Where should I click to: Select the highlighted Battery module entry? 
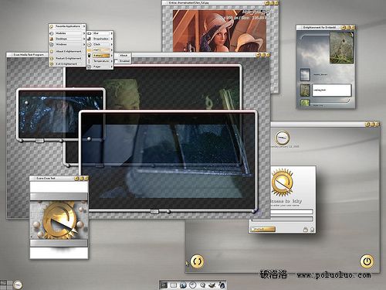click(x=100, y=56)
